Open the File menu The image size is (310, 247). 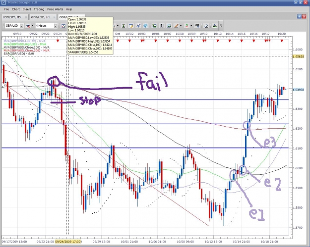point(6,9)
